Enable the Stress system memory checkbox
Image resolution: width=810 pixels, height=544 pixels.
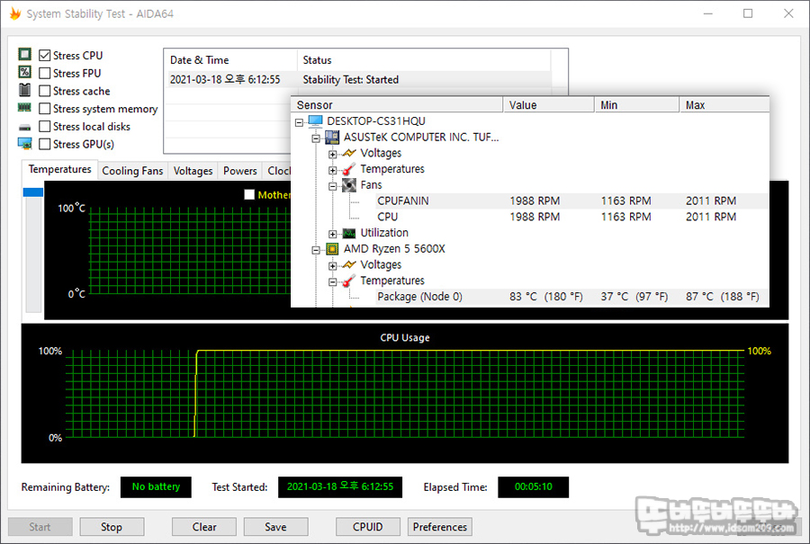tap(45, 109)
